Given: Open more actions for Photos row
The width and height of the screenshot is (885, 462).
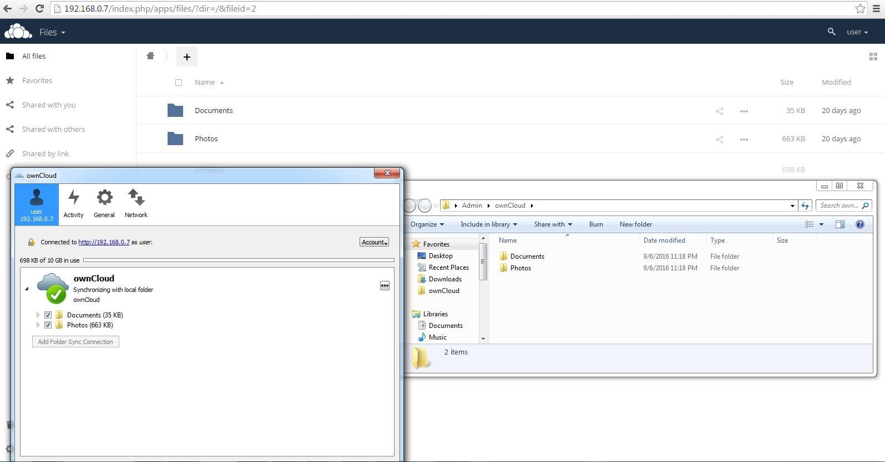Looking at the screenshot, I should click(744, 139).
